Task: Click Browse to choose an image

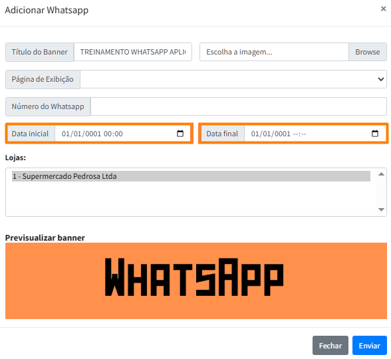Action: pyautogui.click(x=368, y=52)
